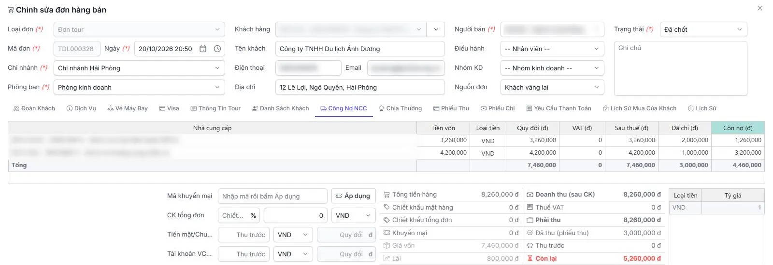The height and width of the screenshot is (265, 773).
Task: Click the Nhà cung cấp column header
Action: pyautogui.click(x=212, y=128)
